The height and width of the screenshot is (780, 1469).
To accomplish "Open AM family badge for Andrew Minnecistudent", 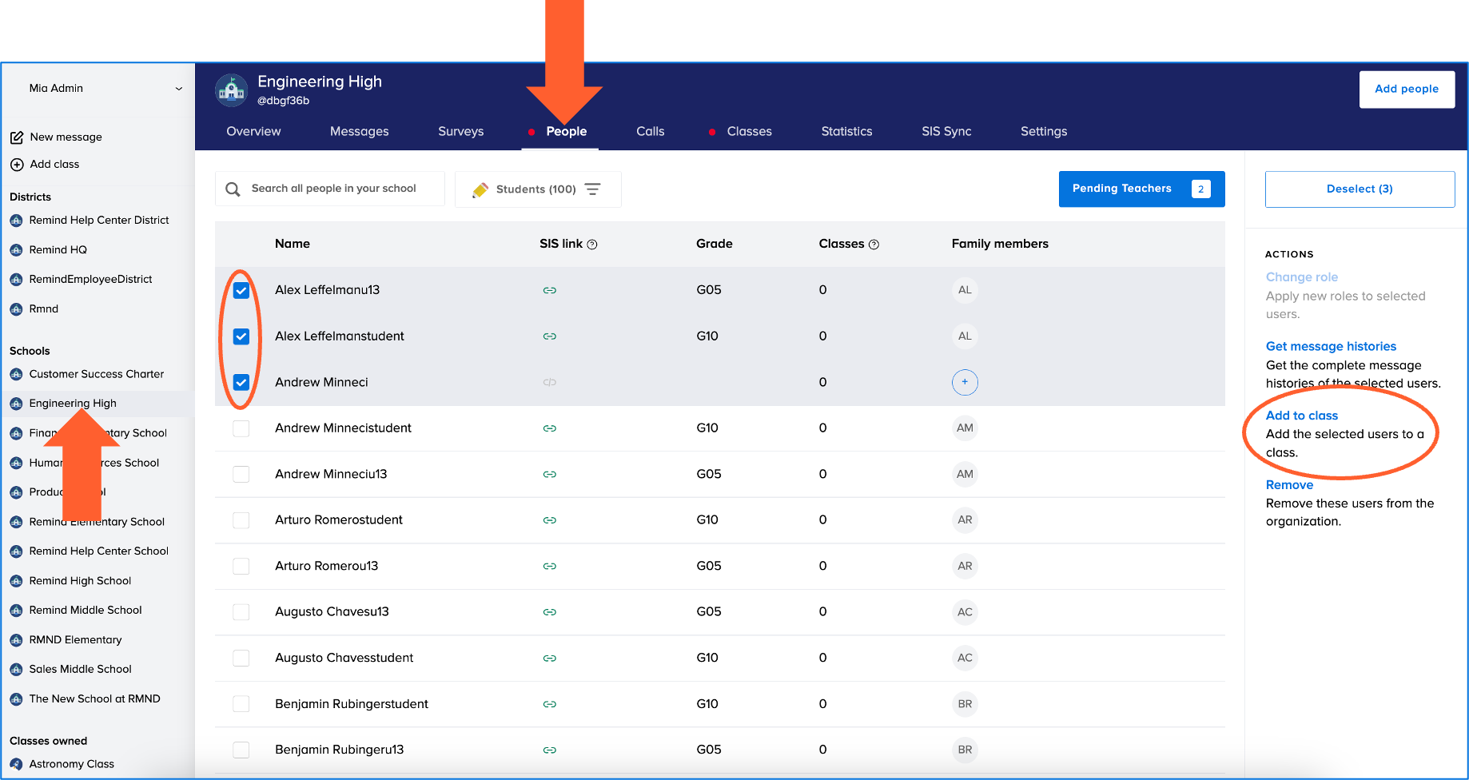I will point(965,428).
